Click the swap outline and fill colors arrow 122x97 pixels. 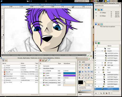84,81
